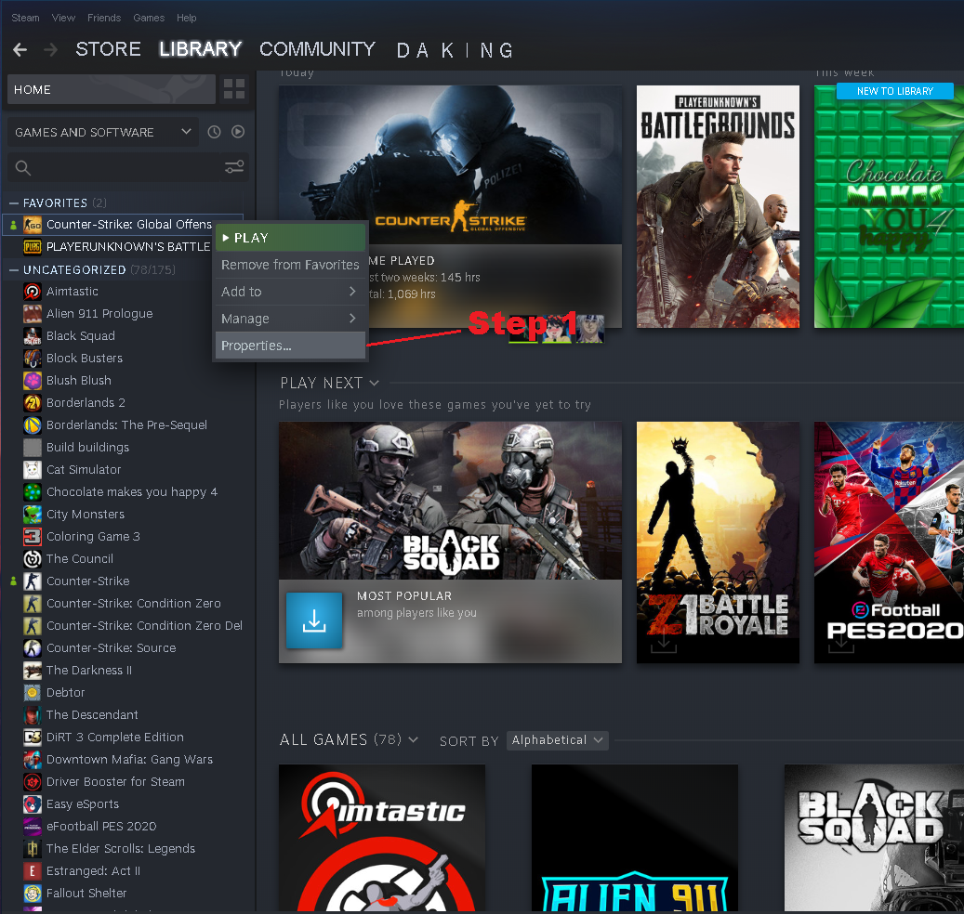Screen dimensions: 964x914
Task: Click the Blush Blush icon
Action: click(32, 380)
